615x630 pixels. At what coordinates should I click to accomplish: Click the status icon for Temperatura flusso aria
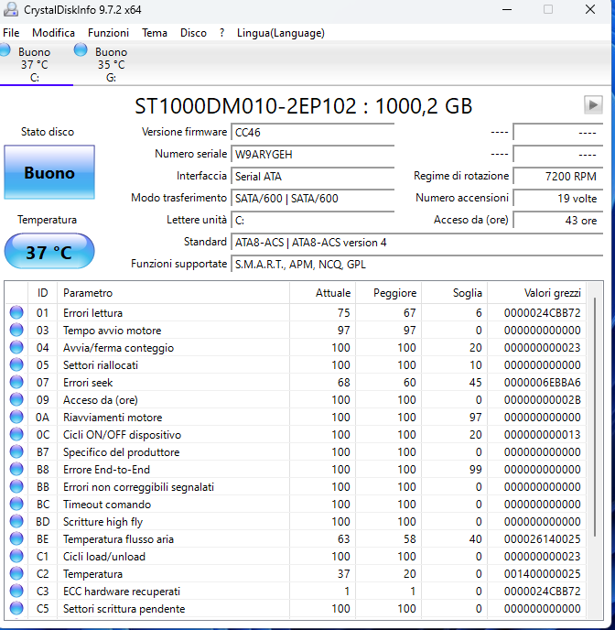pos(16,538)
